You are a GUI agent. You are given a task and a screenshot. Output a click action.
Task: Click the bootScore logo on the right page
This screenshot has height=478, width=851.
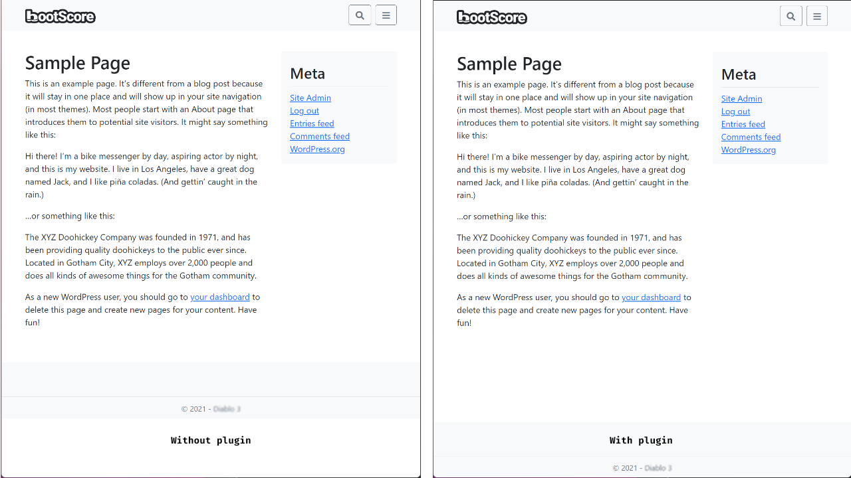(491, 17)
